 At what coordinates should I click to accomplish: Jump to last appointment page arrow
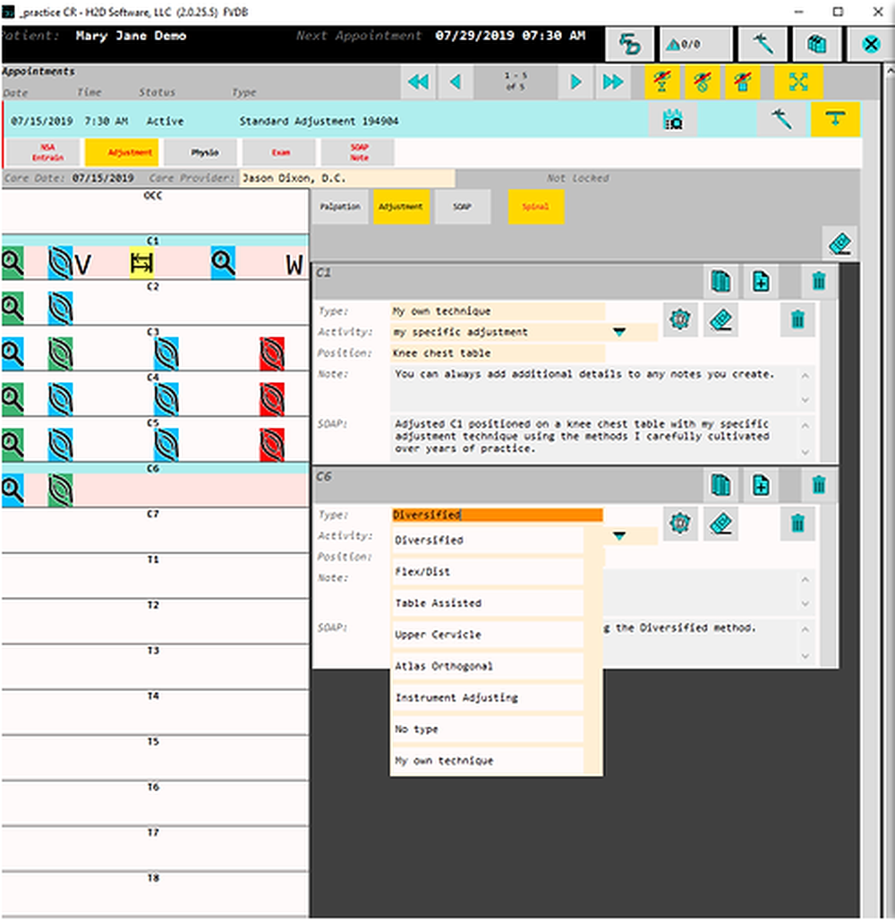(613, 81)
